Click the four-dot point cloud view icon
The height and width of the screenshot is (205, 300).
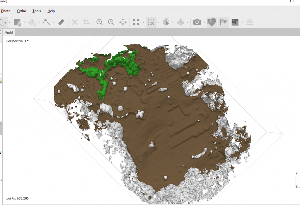[x=136, y=22]
